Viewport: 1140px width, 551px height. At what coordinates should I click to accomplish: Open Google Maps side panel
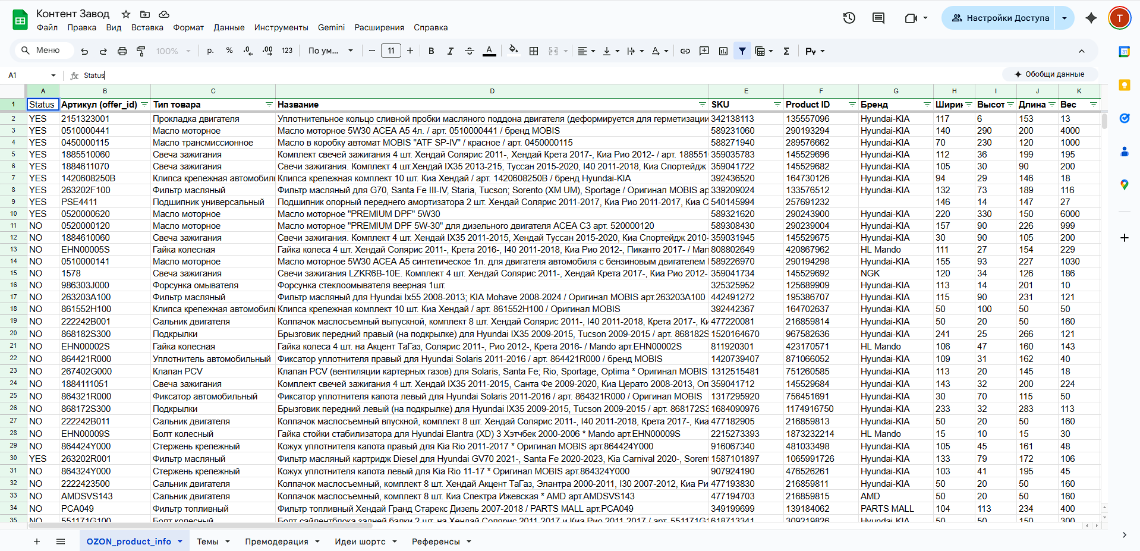click(1125, 185)
